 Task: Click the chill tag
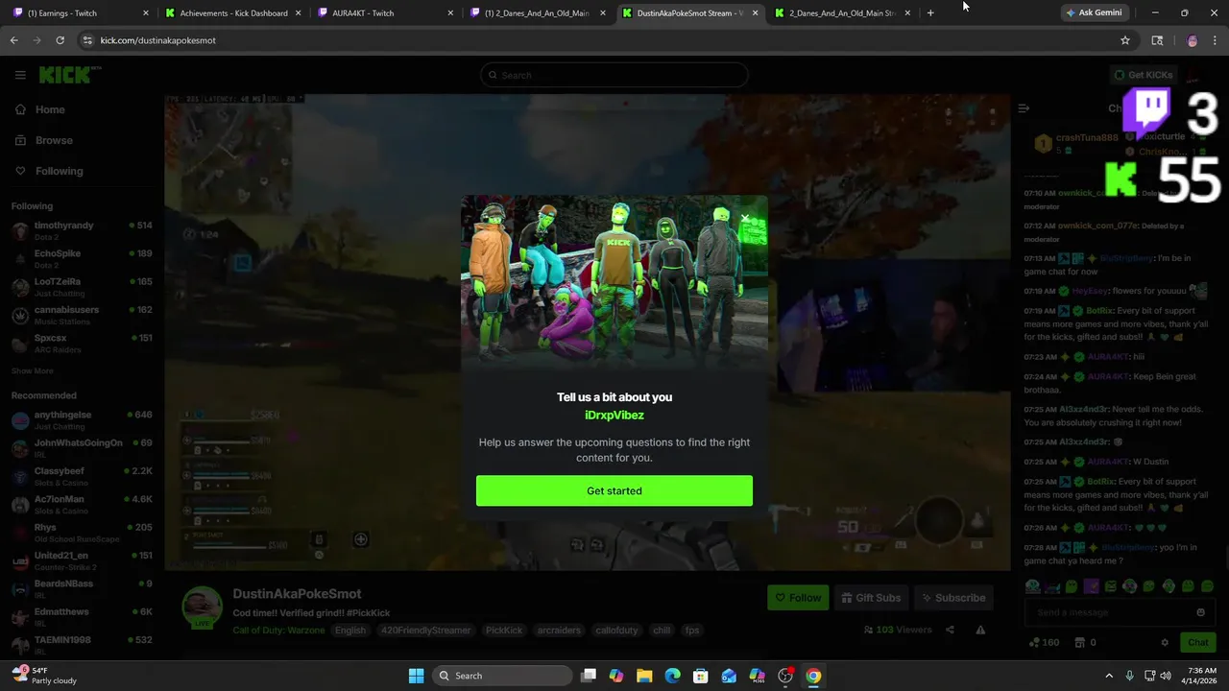click(x=662, y=631)
